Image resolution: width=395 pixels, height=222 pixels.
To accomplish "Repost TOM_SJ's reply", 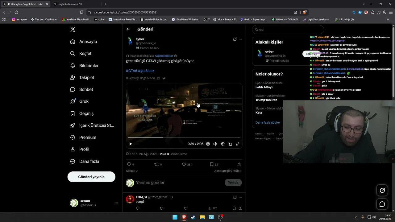I will [162, 208].
